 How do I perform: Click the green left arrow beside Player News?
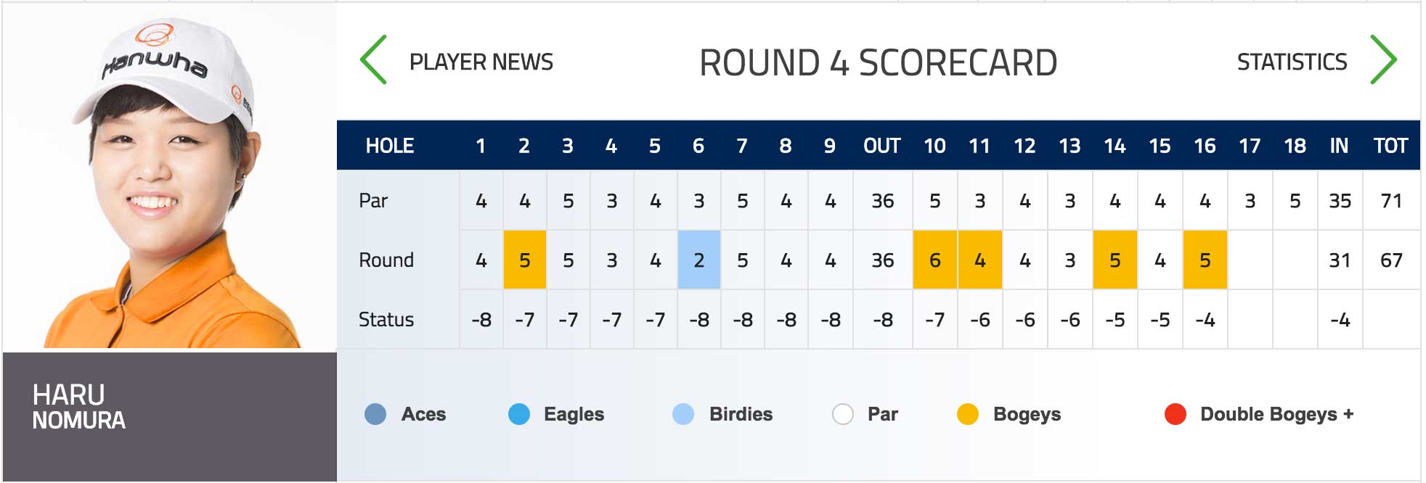[x=373, y=60]
